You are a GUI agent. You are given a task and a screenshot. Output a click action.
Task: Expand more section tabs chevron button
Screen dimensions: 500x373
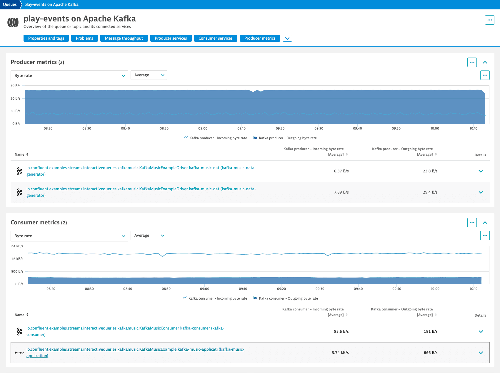(287, 38)
